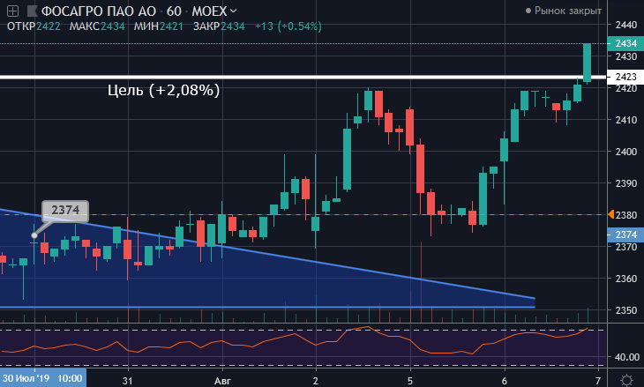Click the last green candle at 2434
The image size is (644, 387).
tap(588, 63)
